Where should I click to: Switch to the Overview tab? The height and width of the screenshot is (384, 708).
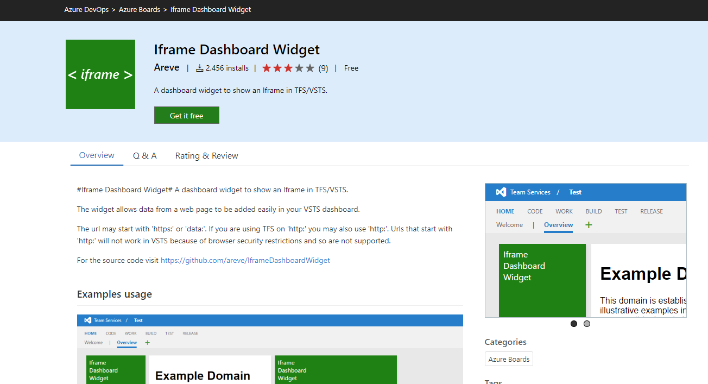[x=97, y=155]
